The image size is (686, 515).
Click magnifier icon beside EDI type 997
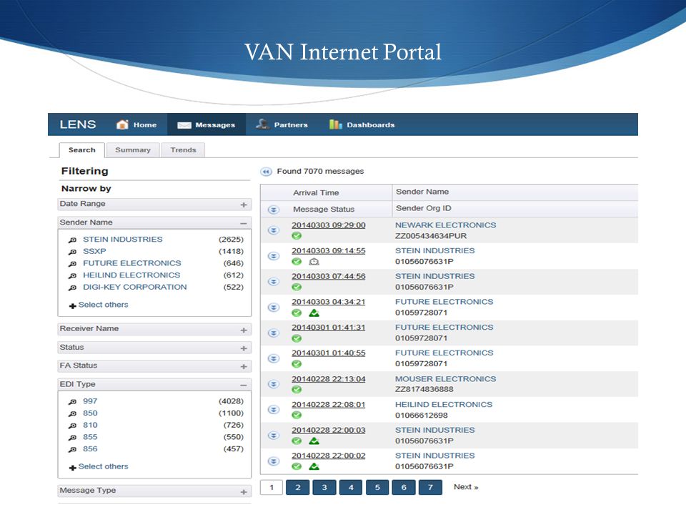pyautogui.click(x=73, y=401)
